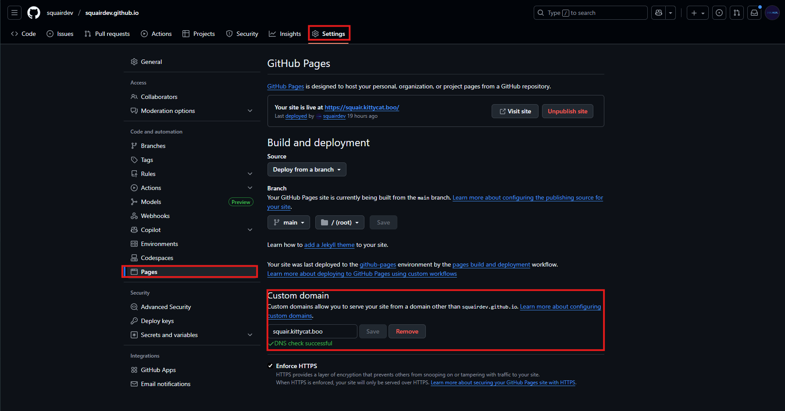Image resolution: width=785 pixels, height=411 pixels.
Task: Click your profile avatar
Action: pyautogui.click(x=772, y=12)
